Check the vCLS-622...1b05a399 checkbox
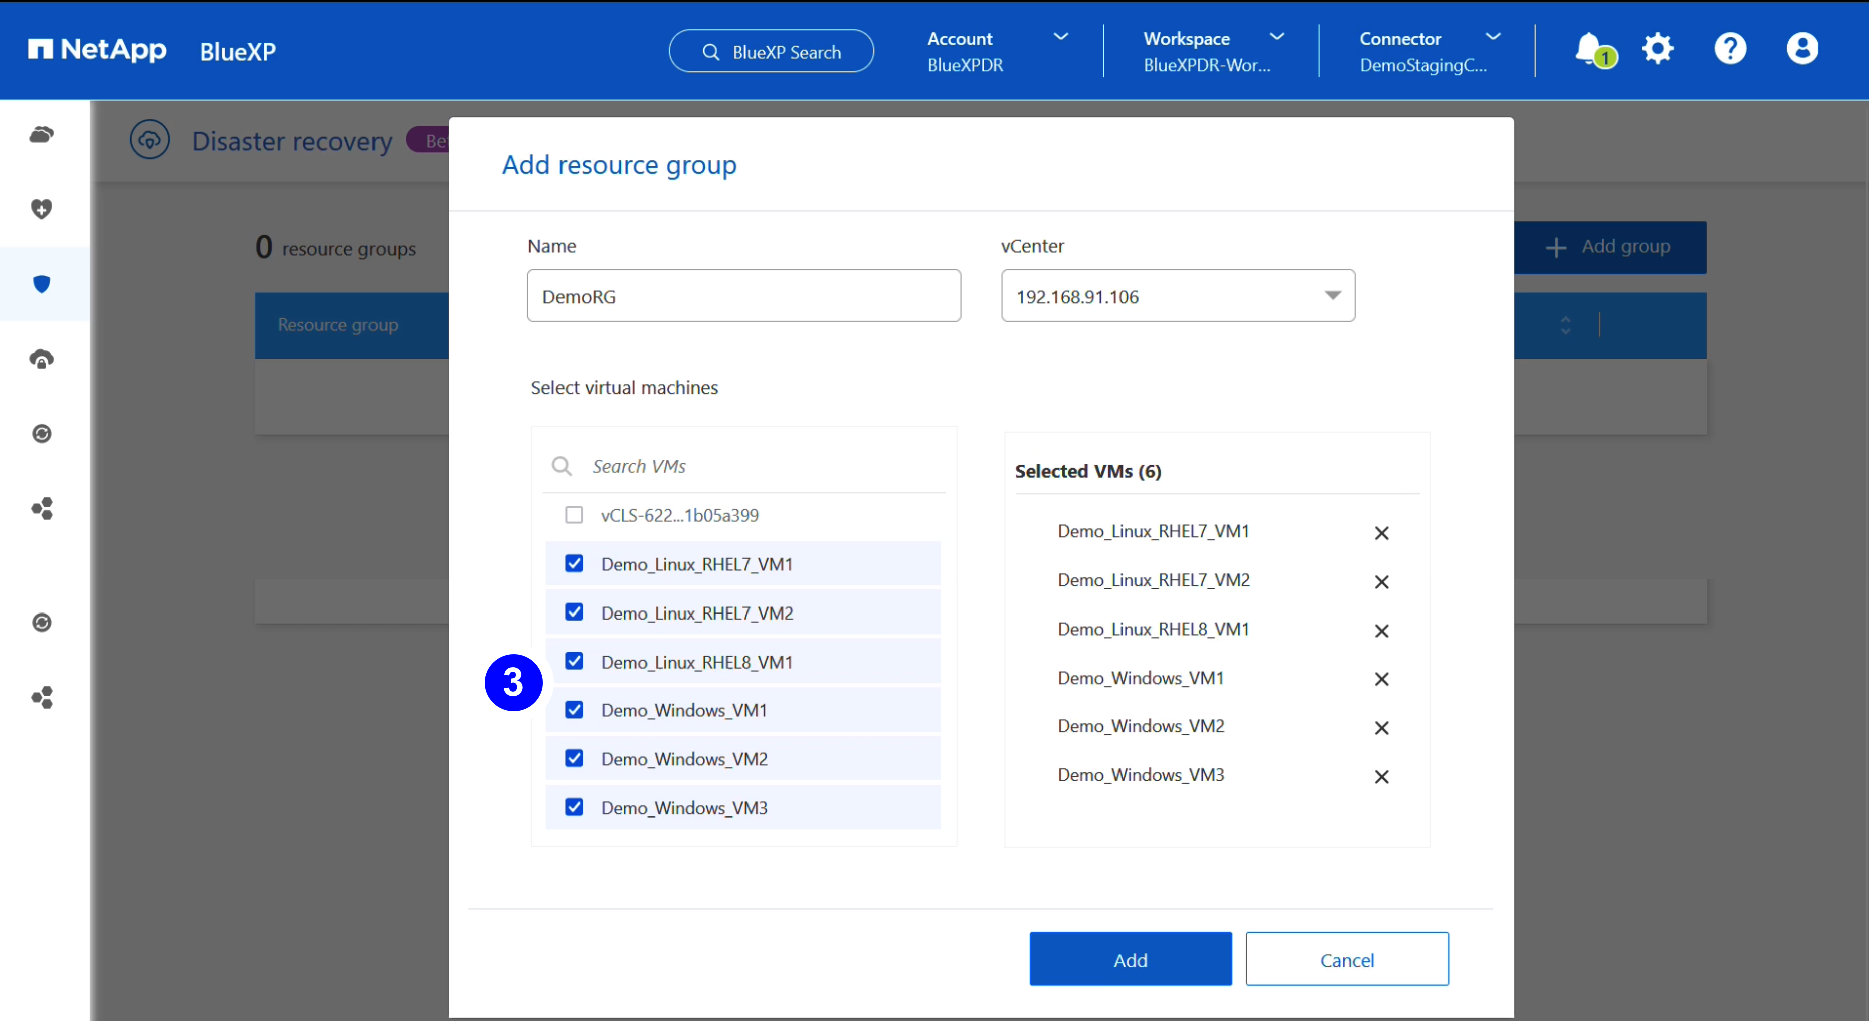Screen dimensions: 1869x1021 [x=574, y=515]
